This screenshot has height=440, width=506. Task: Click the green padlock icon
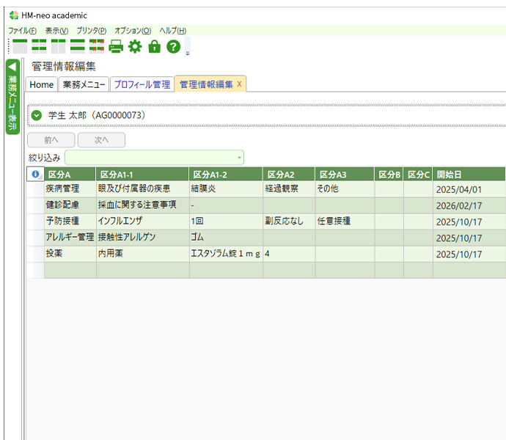pyautogui.click(x=154, y=46)
